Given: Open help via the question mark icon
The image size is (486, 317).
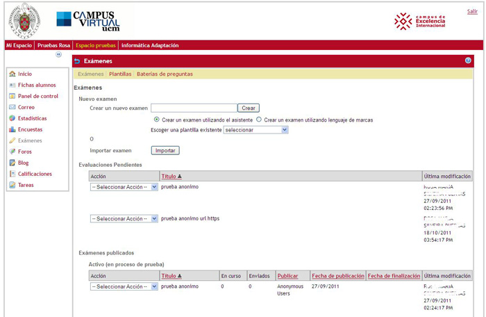Looking at the screenshot, I should point(468,60).
